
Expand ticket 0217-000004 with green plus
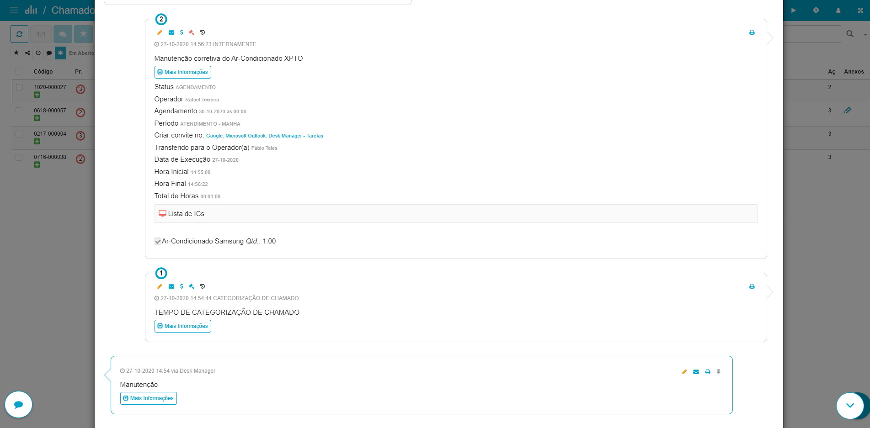(37, 142)
